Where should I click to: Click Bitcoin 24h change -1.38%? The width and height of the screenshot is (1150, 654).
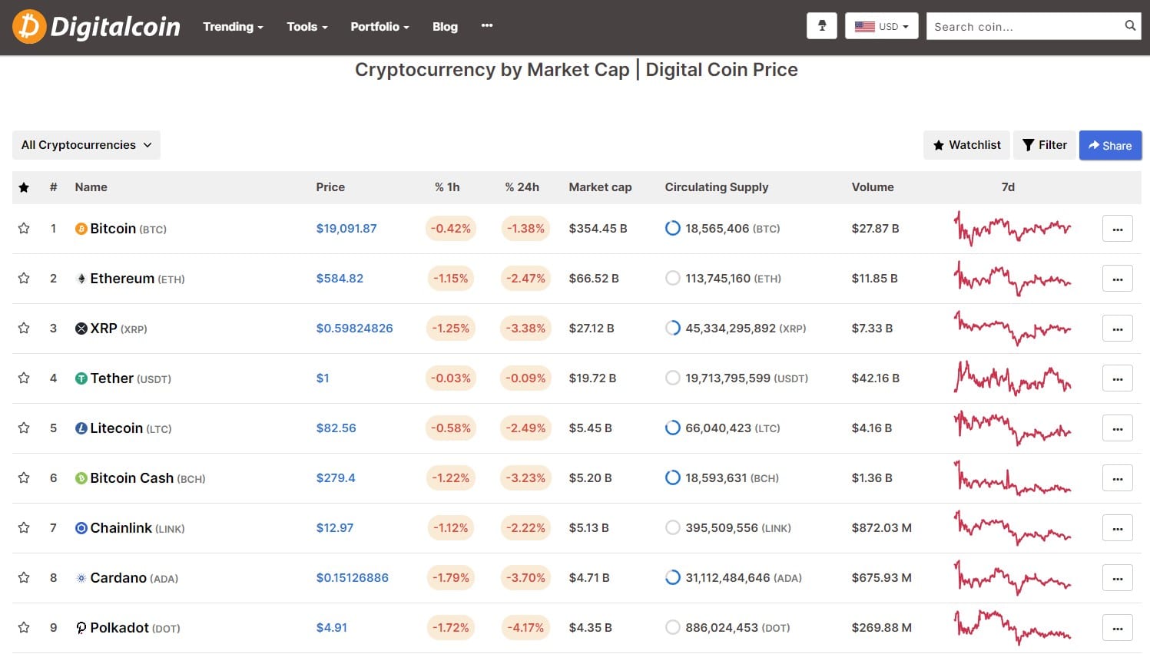[525, 229]
